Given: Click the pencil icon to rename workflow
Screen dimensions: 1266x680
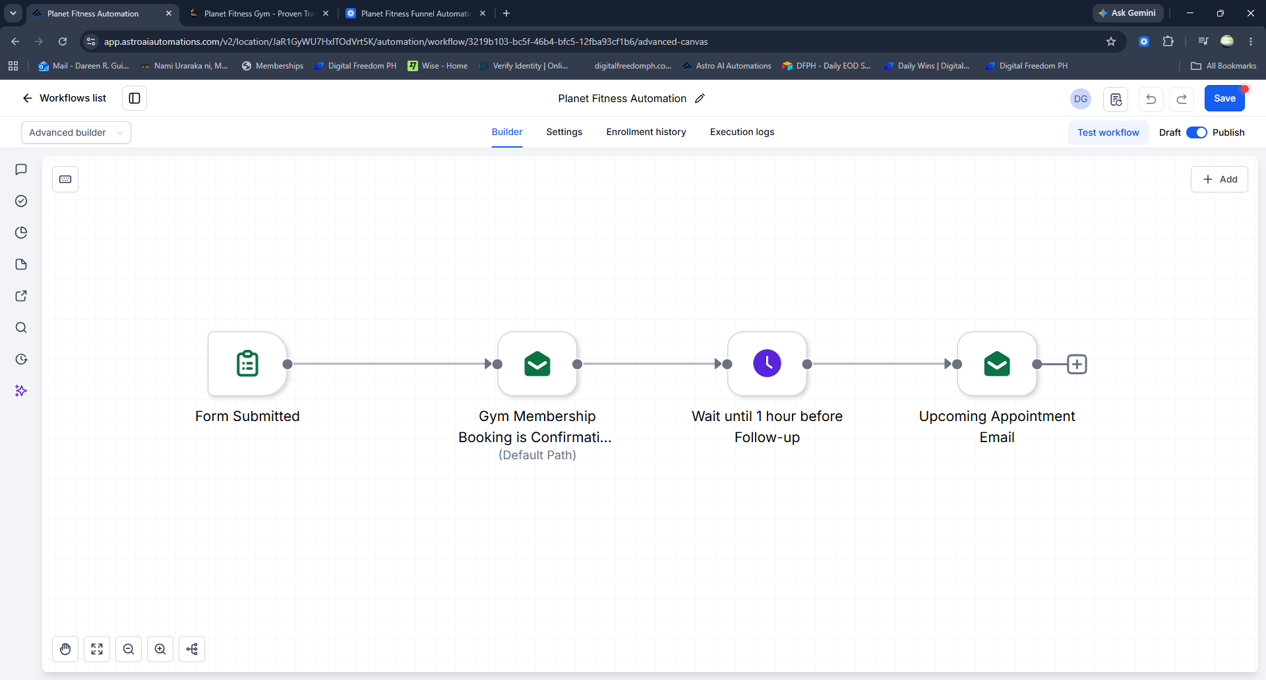Looking at the screenshot, I should pos(700,98).
